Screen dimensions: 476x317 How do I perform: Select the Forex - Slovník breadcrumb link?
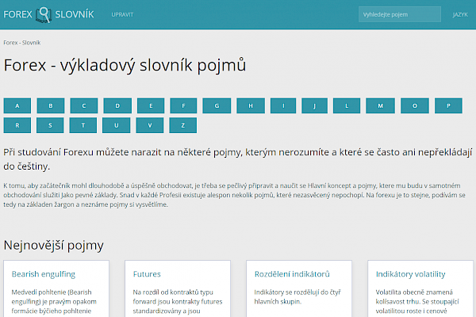click(x=22, y=41)
